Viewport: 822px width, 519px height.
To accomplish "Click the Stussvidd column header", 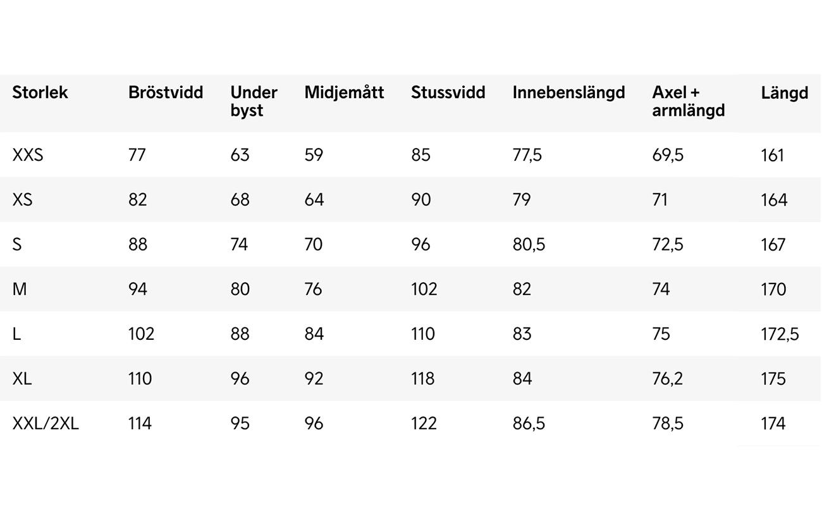I will click(448, 92).
